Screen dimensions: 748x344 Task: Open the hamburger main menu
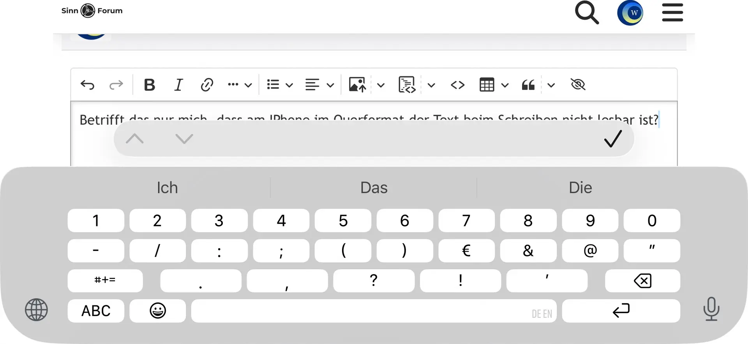672,12
